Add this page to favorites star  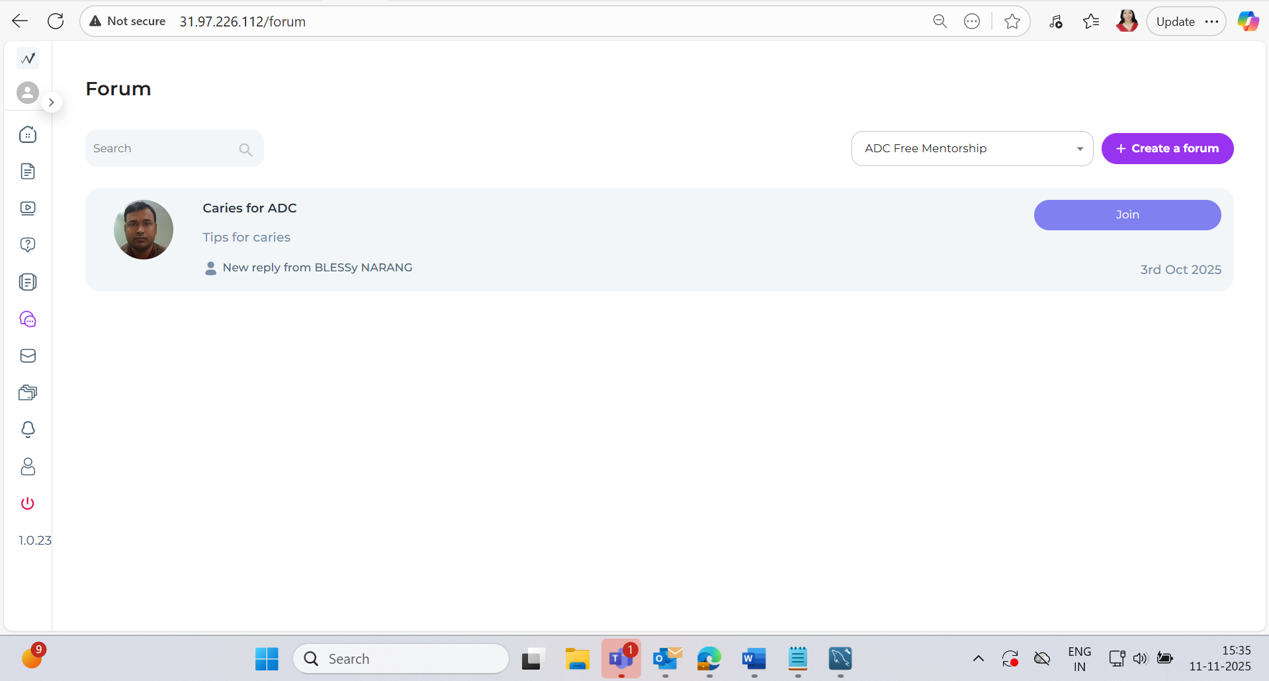point(1012,22)
